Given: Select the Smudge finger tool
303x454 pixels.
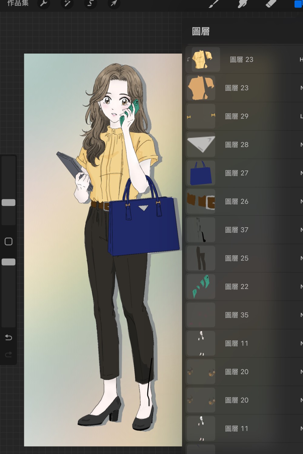Looking at the screenshot, I should coord(243,4).
